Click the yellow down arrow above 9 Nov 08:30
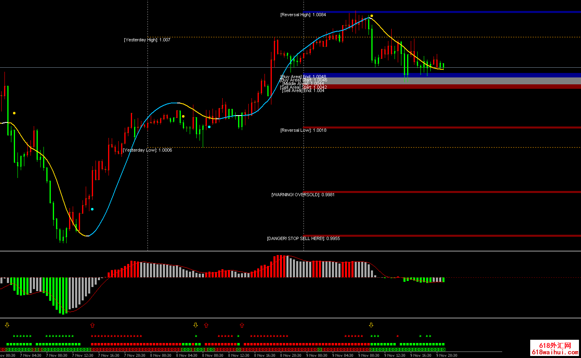The width and height of the screenshot is (581, 358). coord(371,325)
